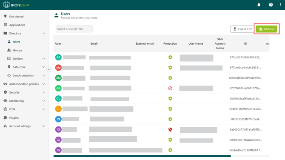Click red unprotected shield in row 6a5650377b
The width and height of the screenshot is (285, 160).
(x=170, y=129)
